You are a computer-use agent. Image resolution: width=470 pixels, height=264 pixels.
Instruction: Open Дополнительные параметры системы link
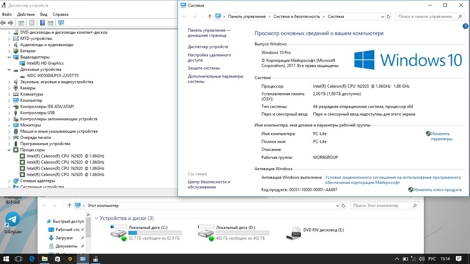click(215, 79)
